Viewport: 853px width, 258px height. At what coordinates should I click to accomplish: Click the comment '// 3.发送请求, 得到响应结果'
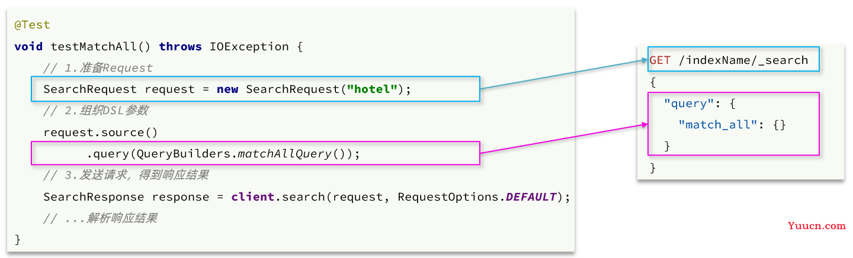point(126,176)
